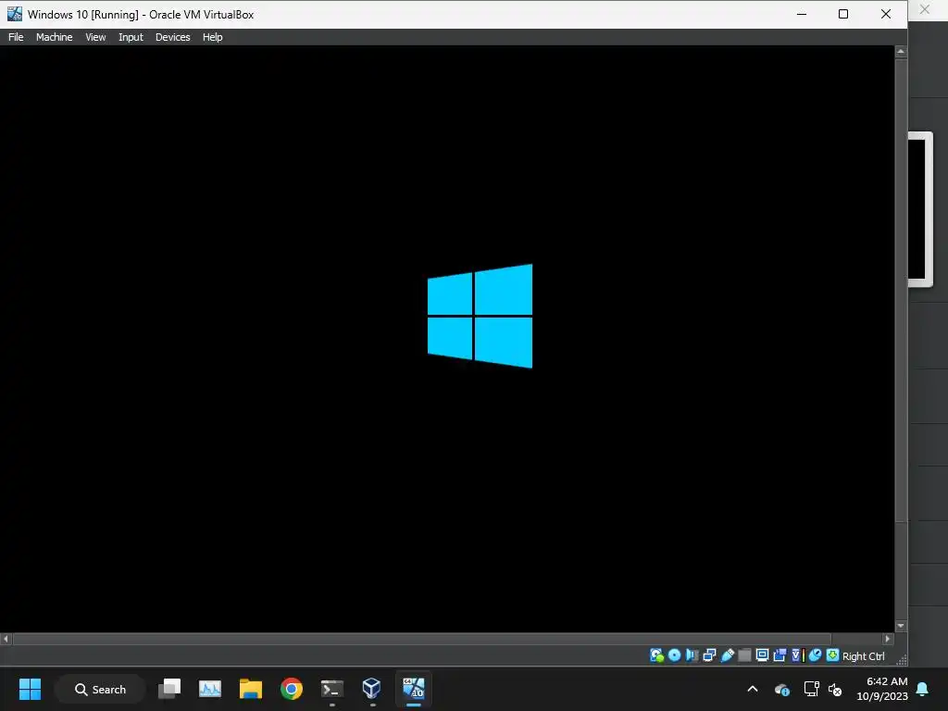Click the network adapters indicator icon
The width and height of the screenshot is (948, 711).
click(x=709, y=655)
